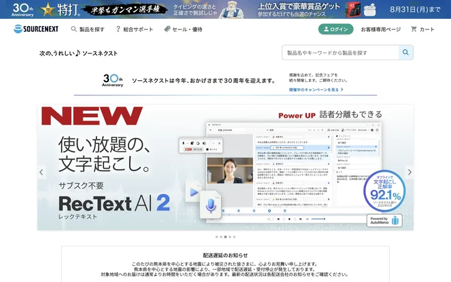Click the shopping cart icon
451x282 pixels.
413,29
